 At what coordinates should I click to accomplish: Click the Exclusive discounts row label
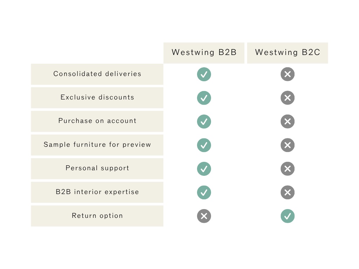point(97,98)
